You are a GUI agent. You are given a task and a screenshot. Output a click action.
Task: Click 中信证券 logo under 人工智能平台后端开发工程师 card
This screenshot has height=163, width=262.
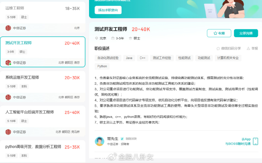[x=8, y=132]
